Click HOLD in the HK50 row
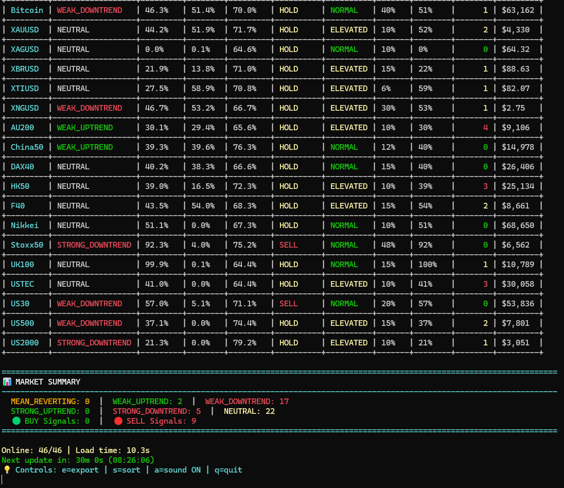Viewport: 564px width, 488px height. tap(289, 186)
